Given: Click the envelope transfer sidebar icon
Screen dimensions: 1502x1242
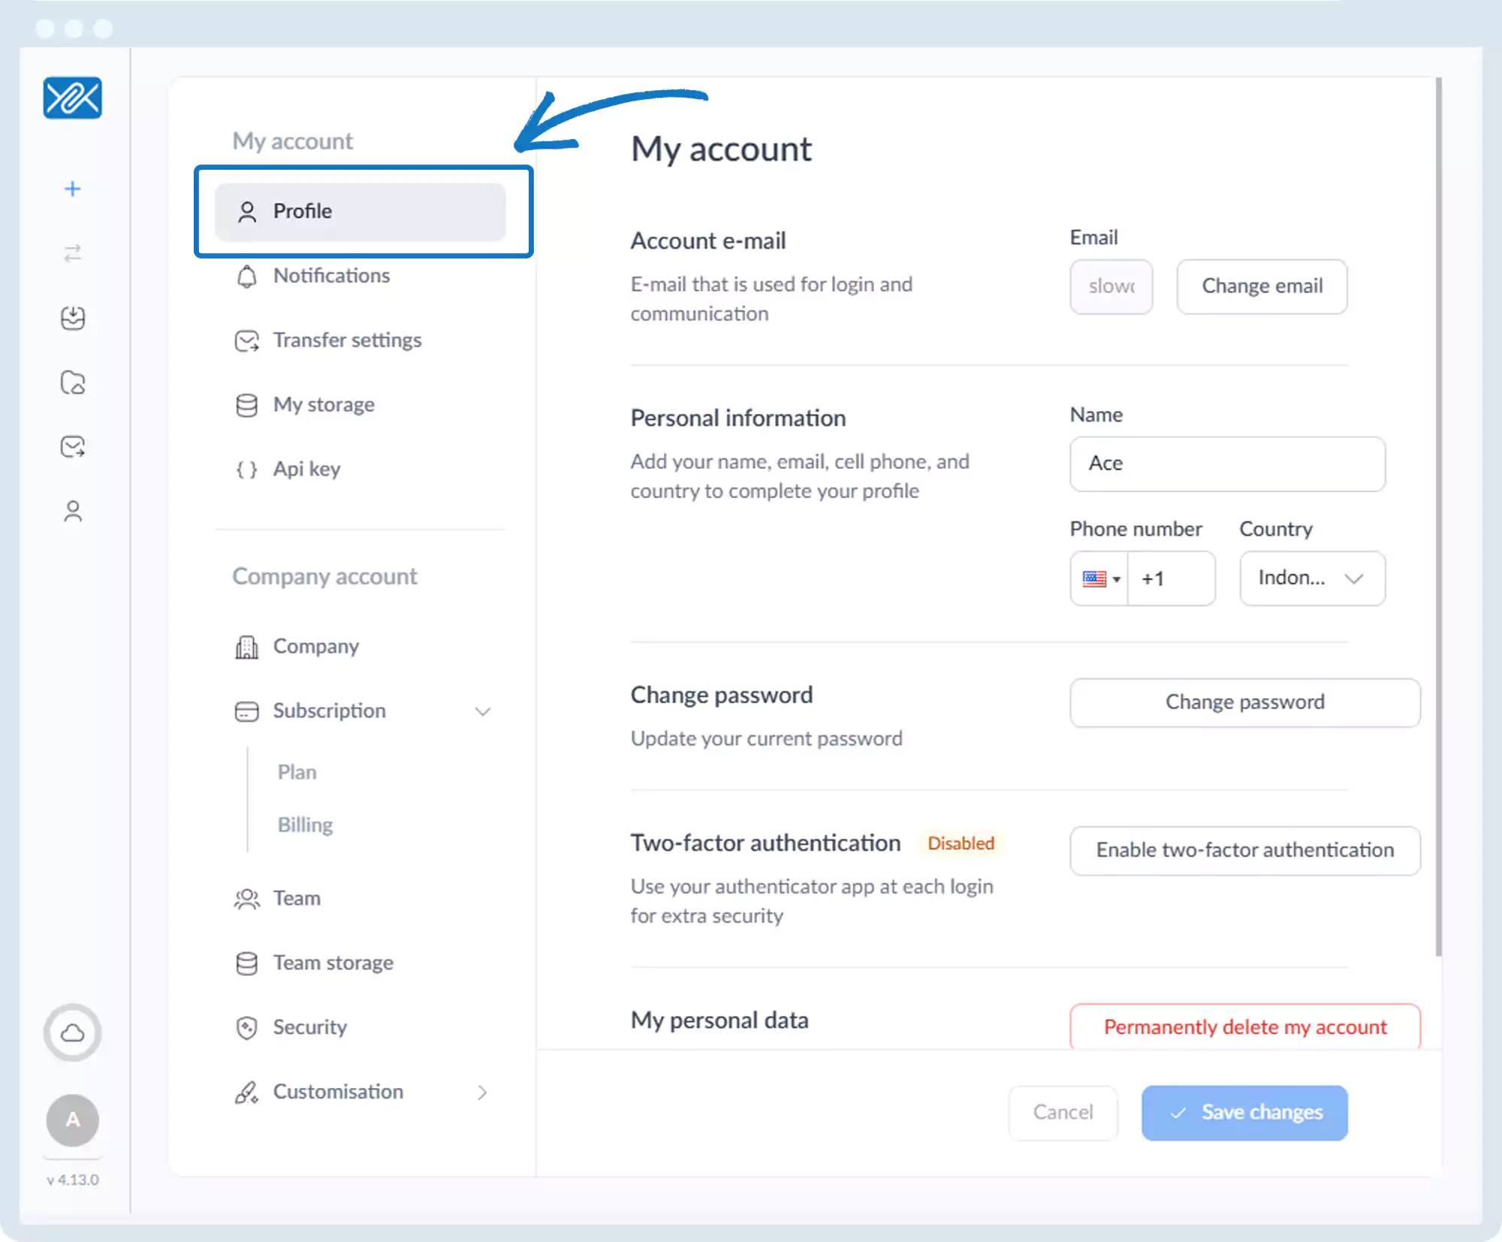Looking at the screenshot, I should 72,447.
